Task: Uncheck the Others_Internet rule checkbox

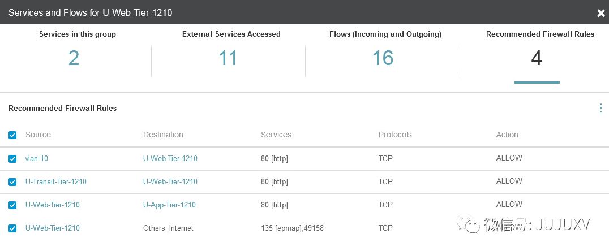Action: coord(12,228)
